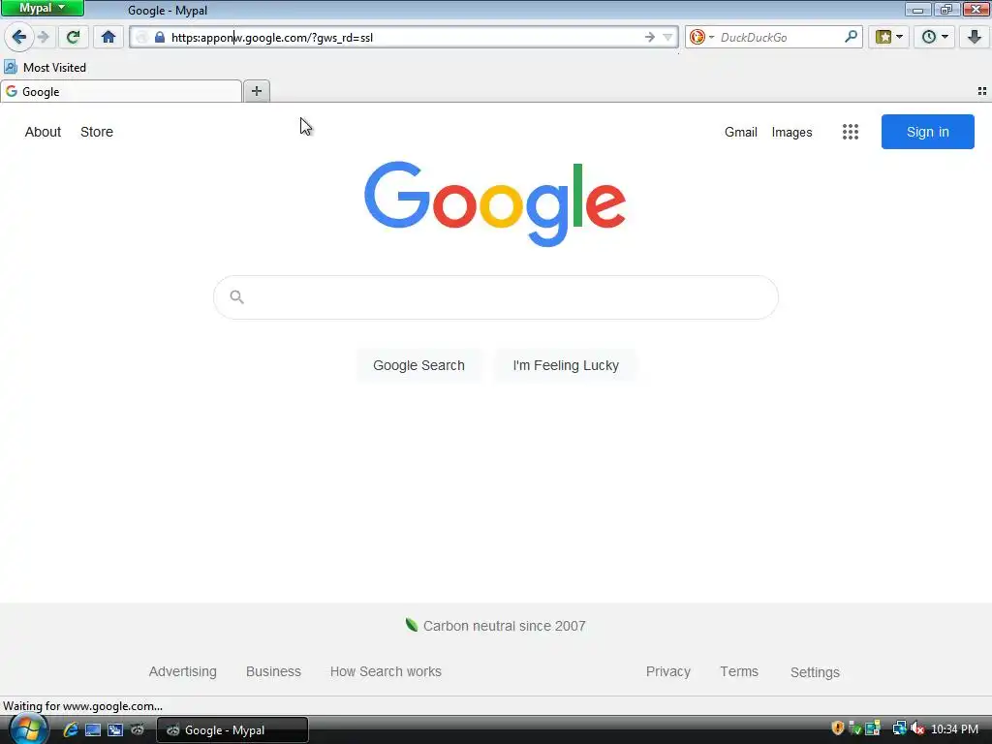This screenshot has height=744, width=992.
Task: Go back using the back arrow button
Action: (x=19, y=38)
